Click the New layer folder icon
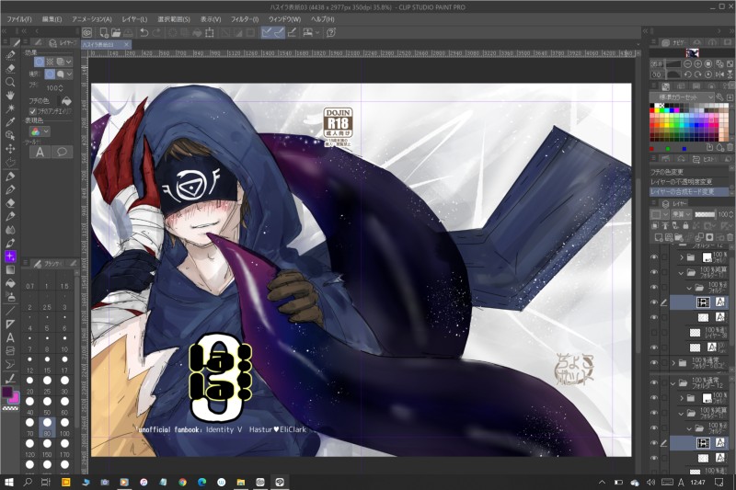This screenshot has height=490, width=736. pos(679,237)
